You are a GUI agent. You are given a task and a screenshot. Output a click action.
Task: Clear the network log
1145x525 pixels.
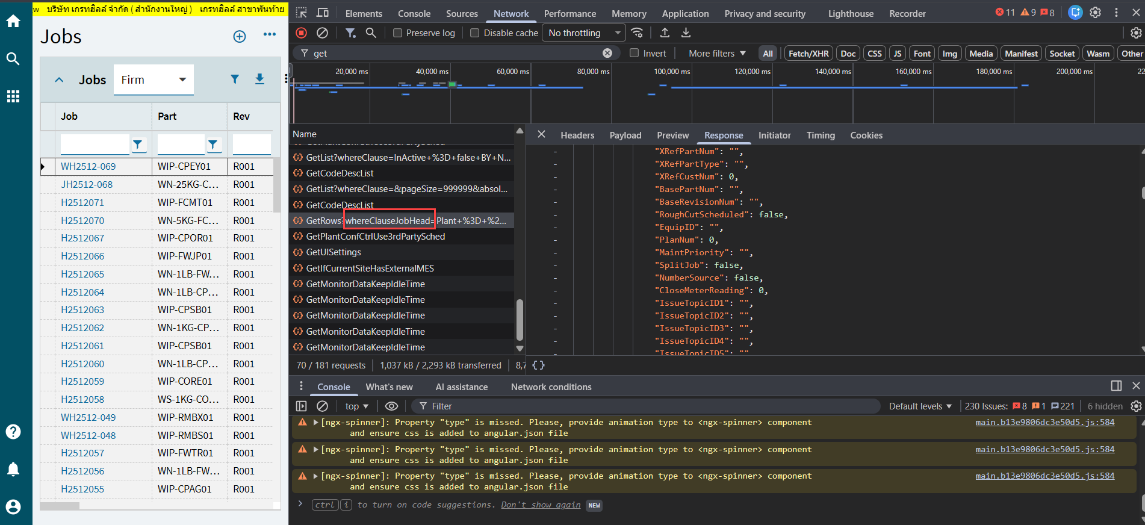(323, 33)
